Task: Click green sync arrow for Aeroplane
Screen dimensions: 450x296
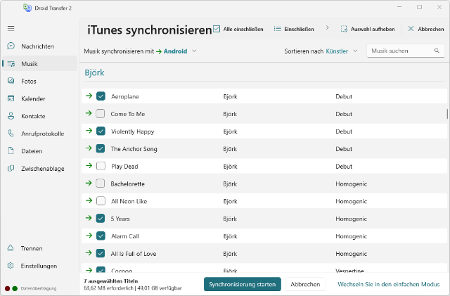Action: pos(89,96)
